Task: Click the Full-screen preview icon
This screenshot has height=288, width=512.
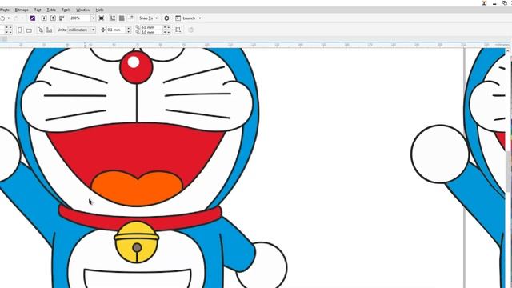Action: [102, 18]
